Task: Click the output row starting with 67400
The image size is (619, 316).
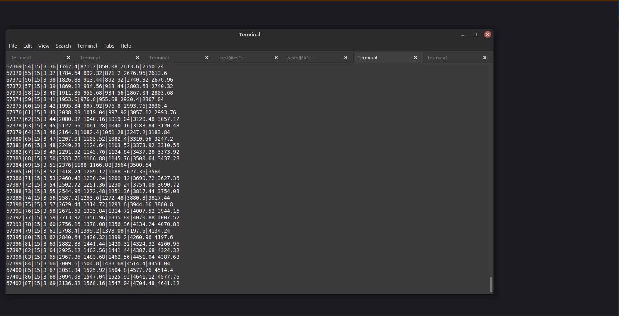Action: 90,270
